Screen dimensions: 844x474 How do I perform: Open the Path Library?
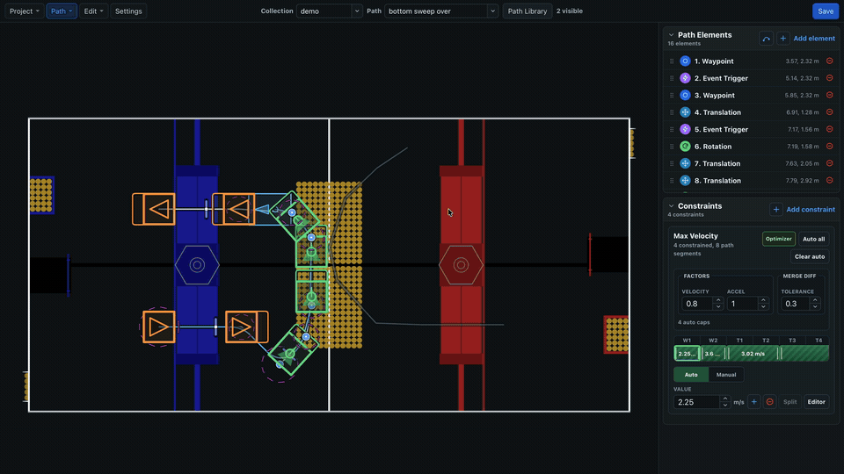527,11
